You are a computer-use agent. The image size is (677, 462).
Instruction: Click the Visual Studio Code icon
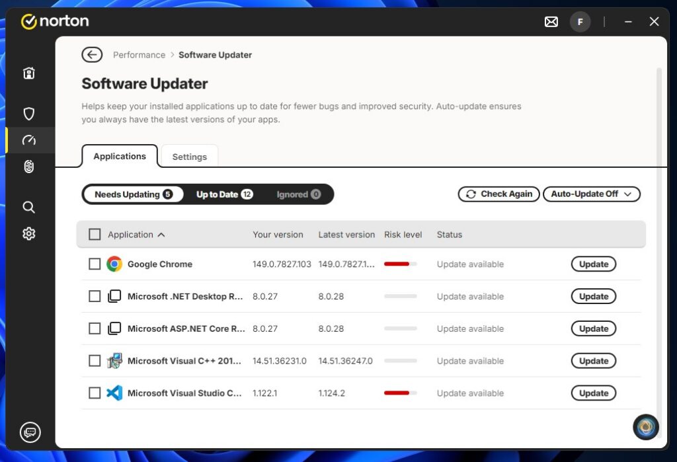pos(114,393)
